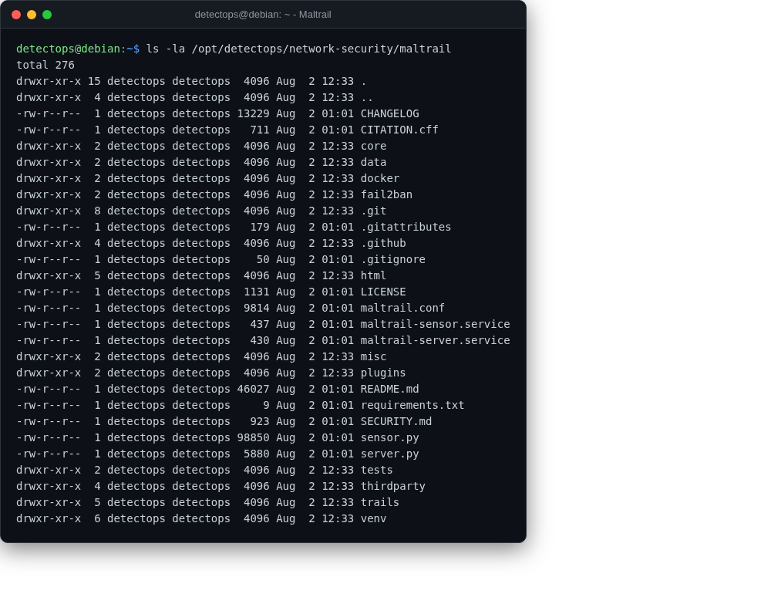Click the file size 5880 of server.py
771x604 pixels.
point(257,454)
